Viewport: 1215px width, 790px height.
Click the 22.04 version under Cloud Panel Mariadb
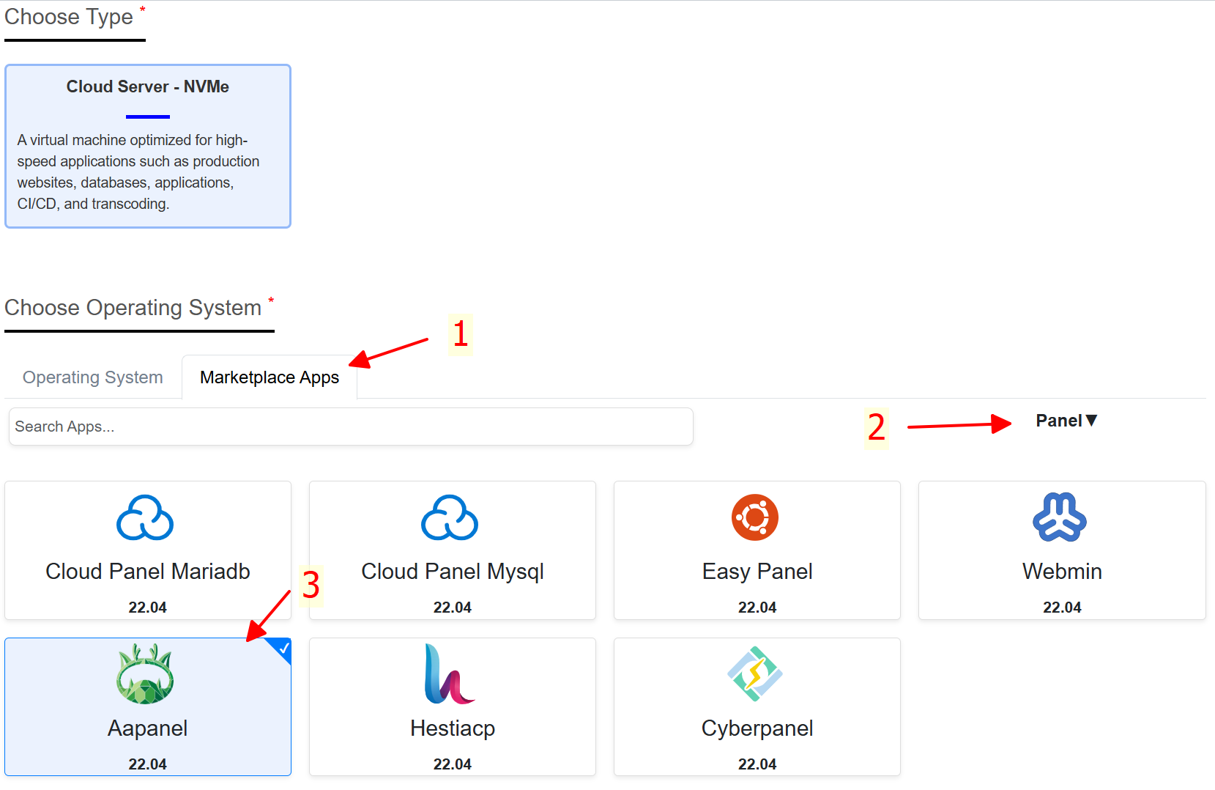tap(148, 608)
